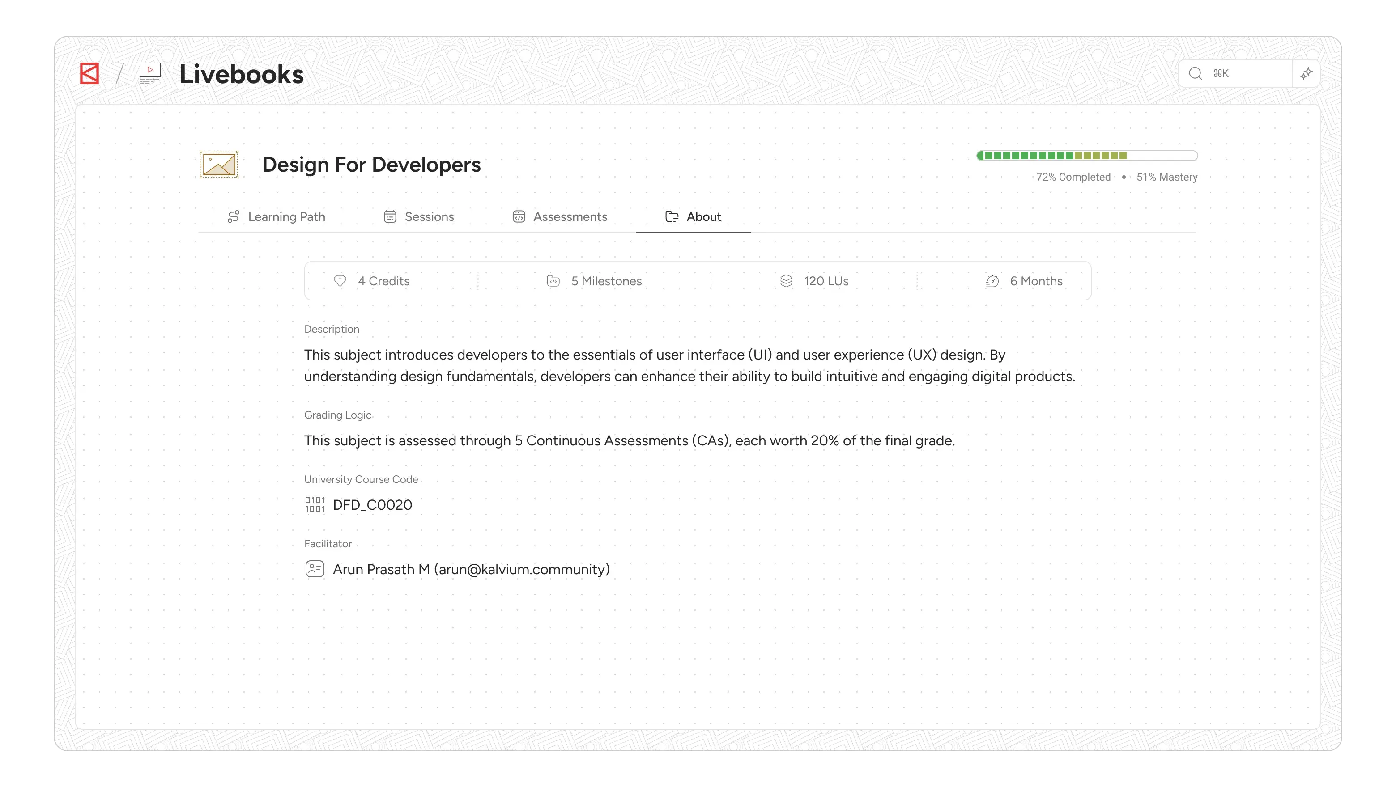Click the course completion progress bar
The image size is (1396, 787).
pos(1087,156)
